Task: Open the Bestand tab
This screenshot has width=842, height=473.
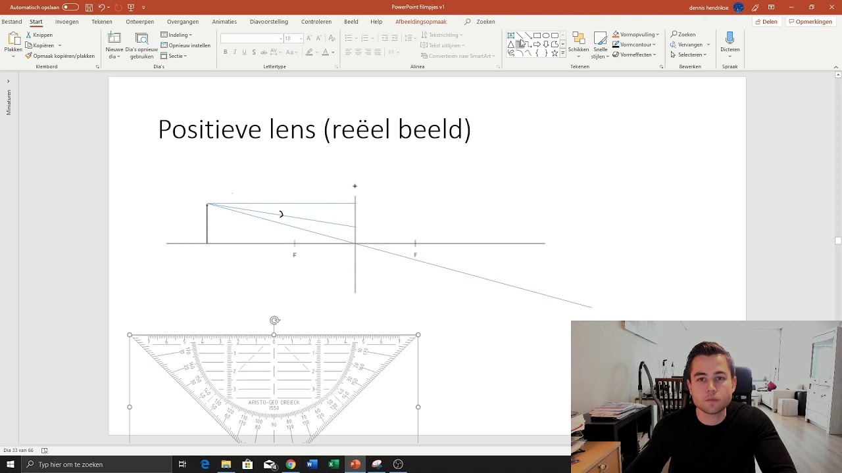Action: point(12,22)
